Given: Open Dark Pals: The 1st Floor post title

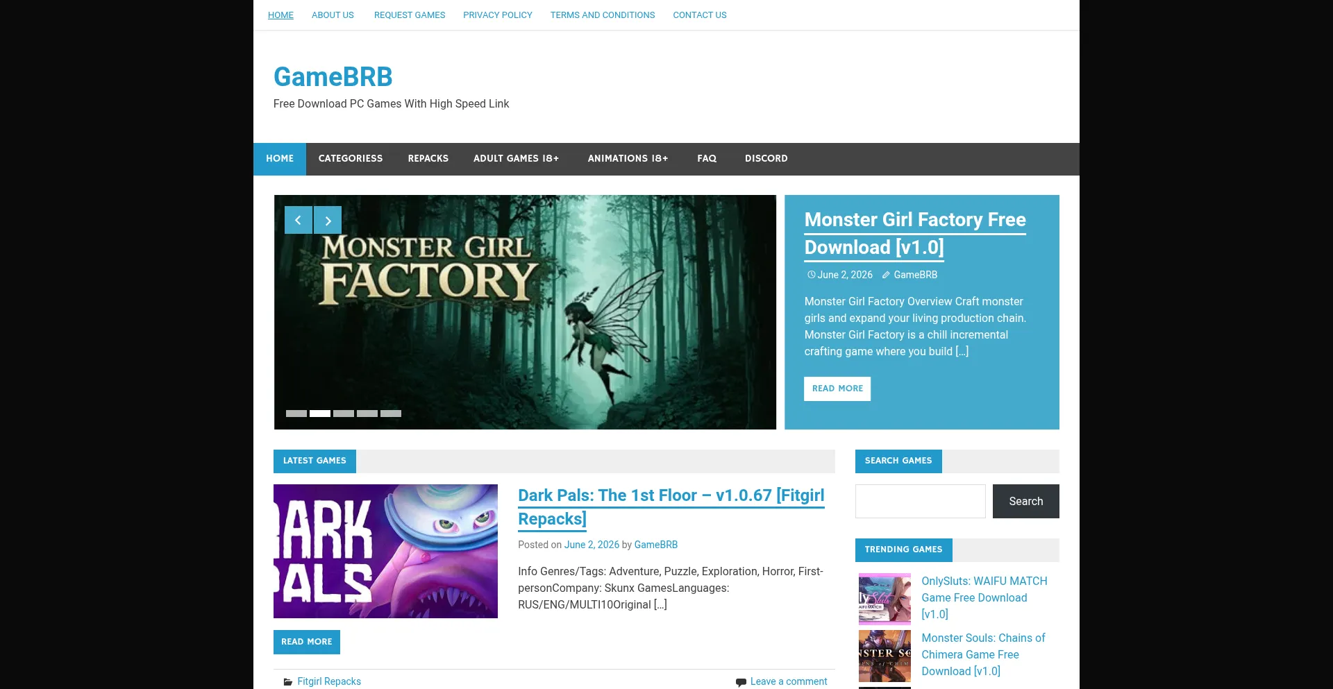Looking at the screenshot, I should [671, 507].
